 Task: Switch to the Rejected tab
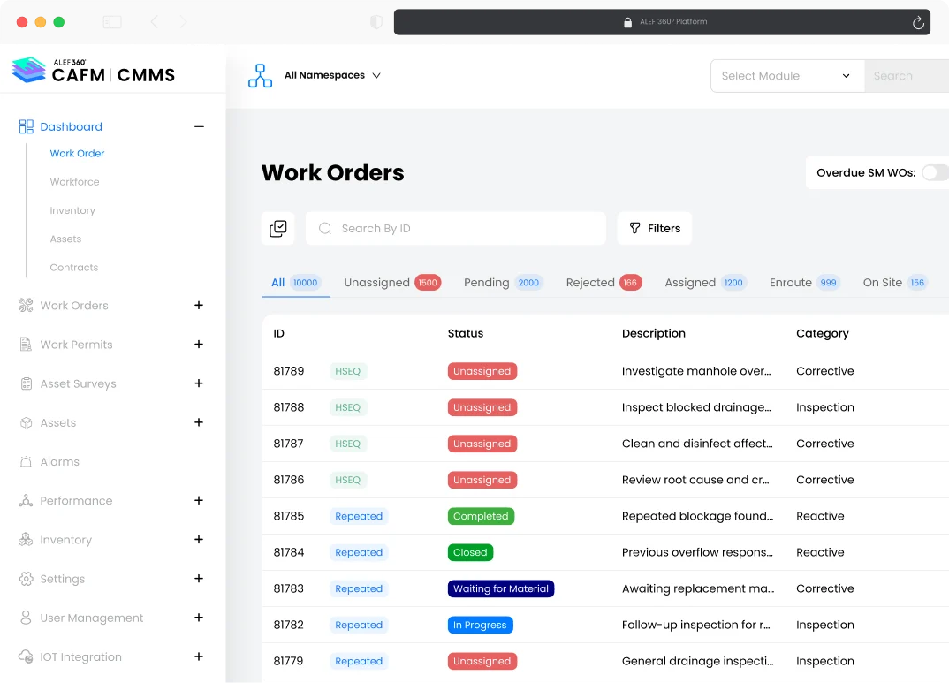[604, 283]
